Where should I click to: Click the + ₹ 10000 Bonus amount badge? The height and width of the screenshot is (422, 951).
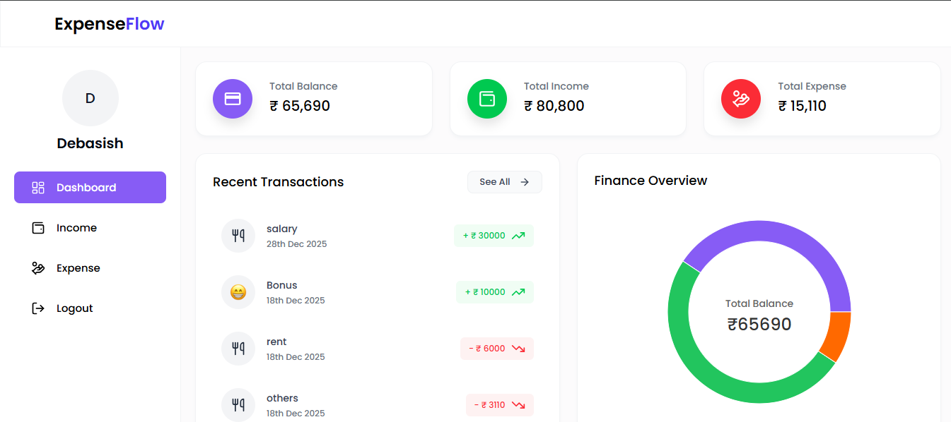494,292
